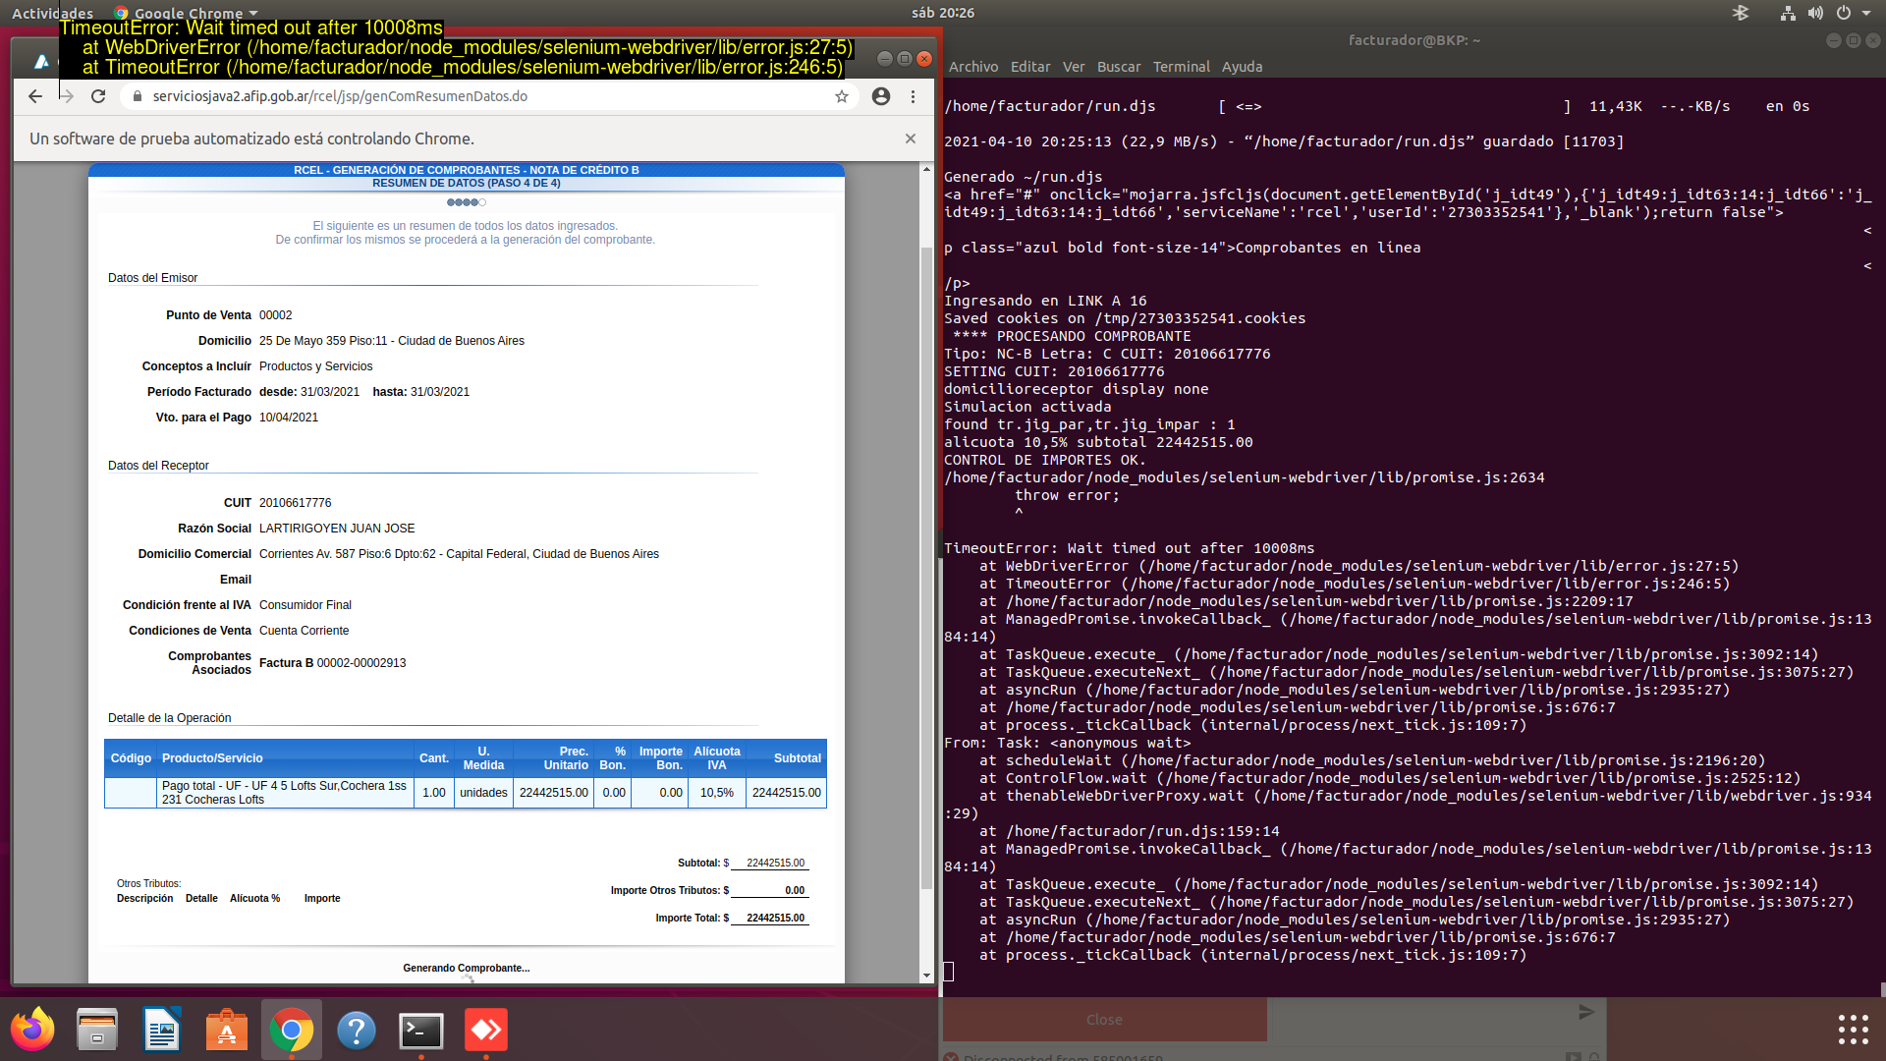Open Chrome three-dot menu
1886x1061 pixels.
913,96
